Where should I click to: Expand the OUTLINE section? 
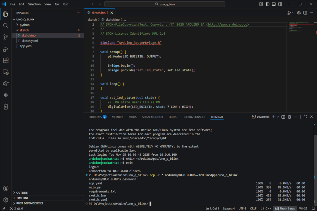click(x=22, y=192)
